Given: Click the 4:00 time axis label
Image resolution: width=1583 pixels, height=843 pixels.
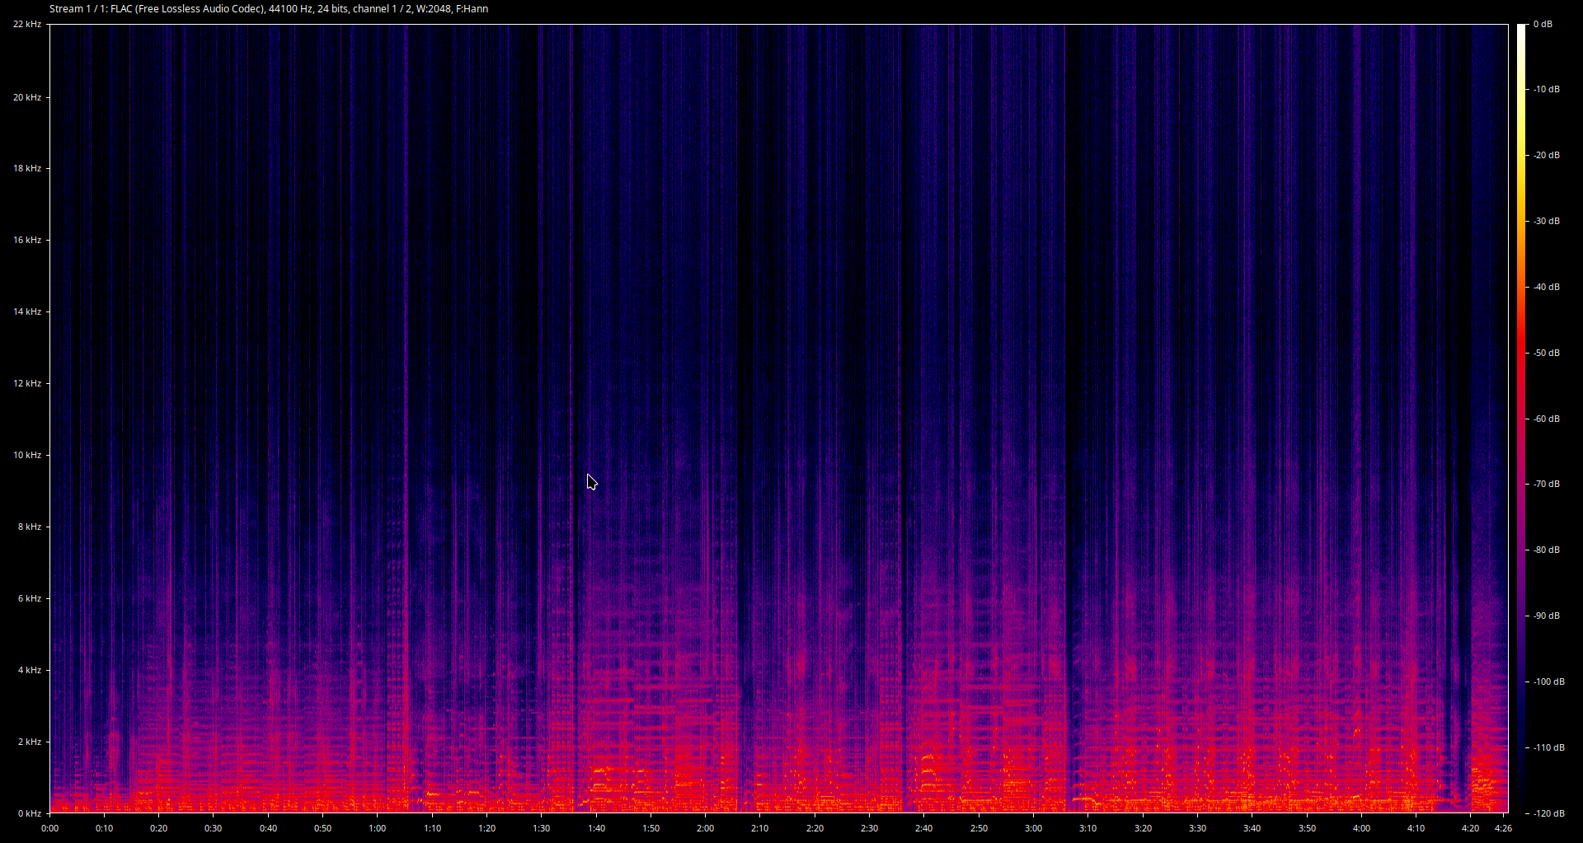Looking at the screenshot, I should click(1362, 828).
